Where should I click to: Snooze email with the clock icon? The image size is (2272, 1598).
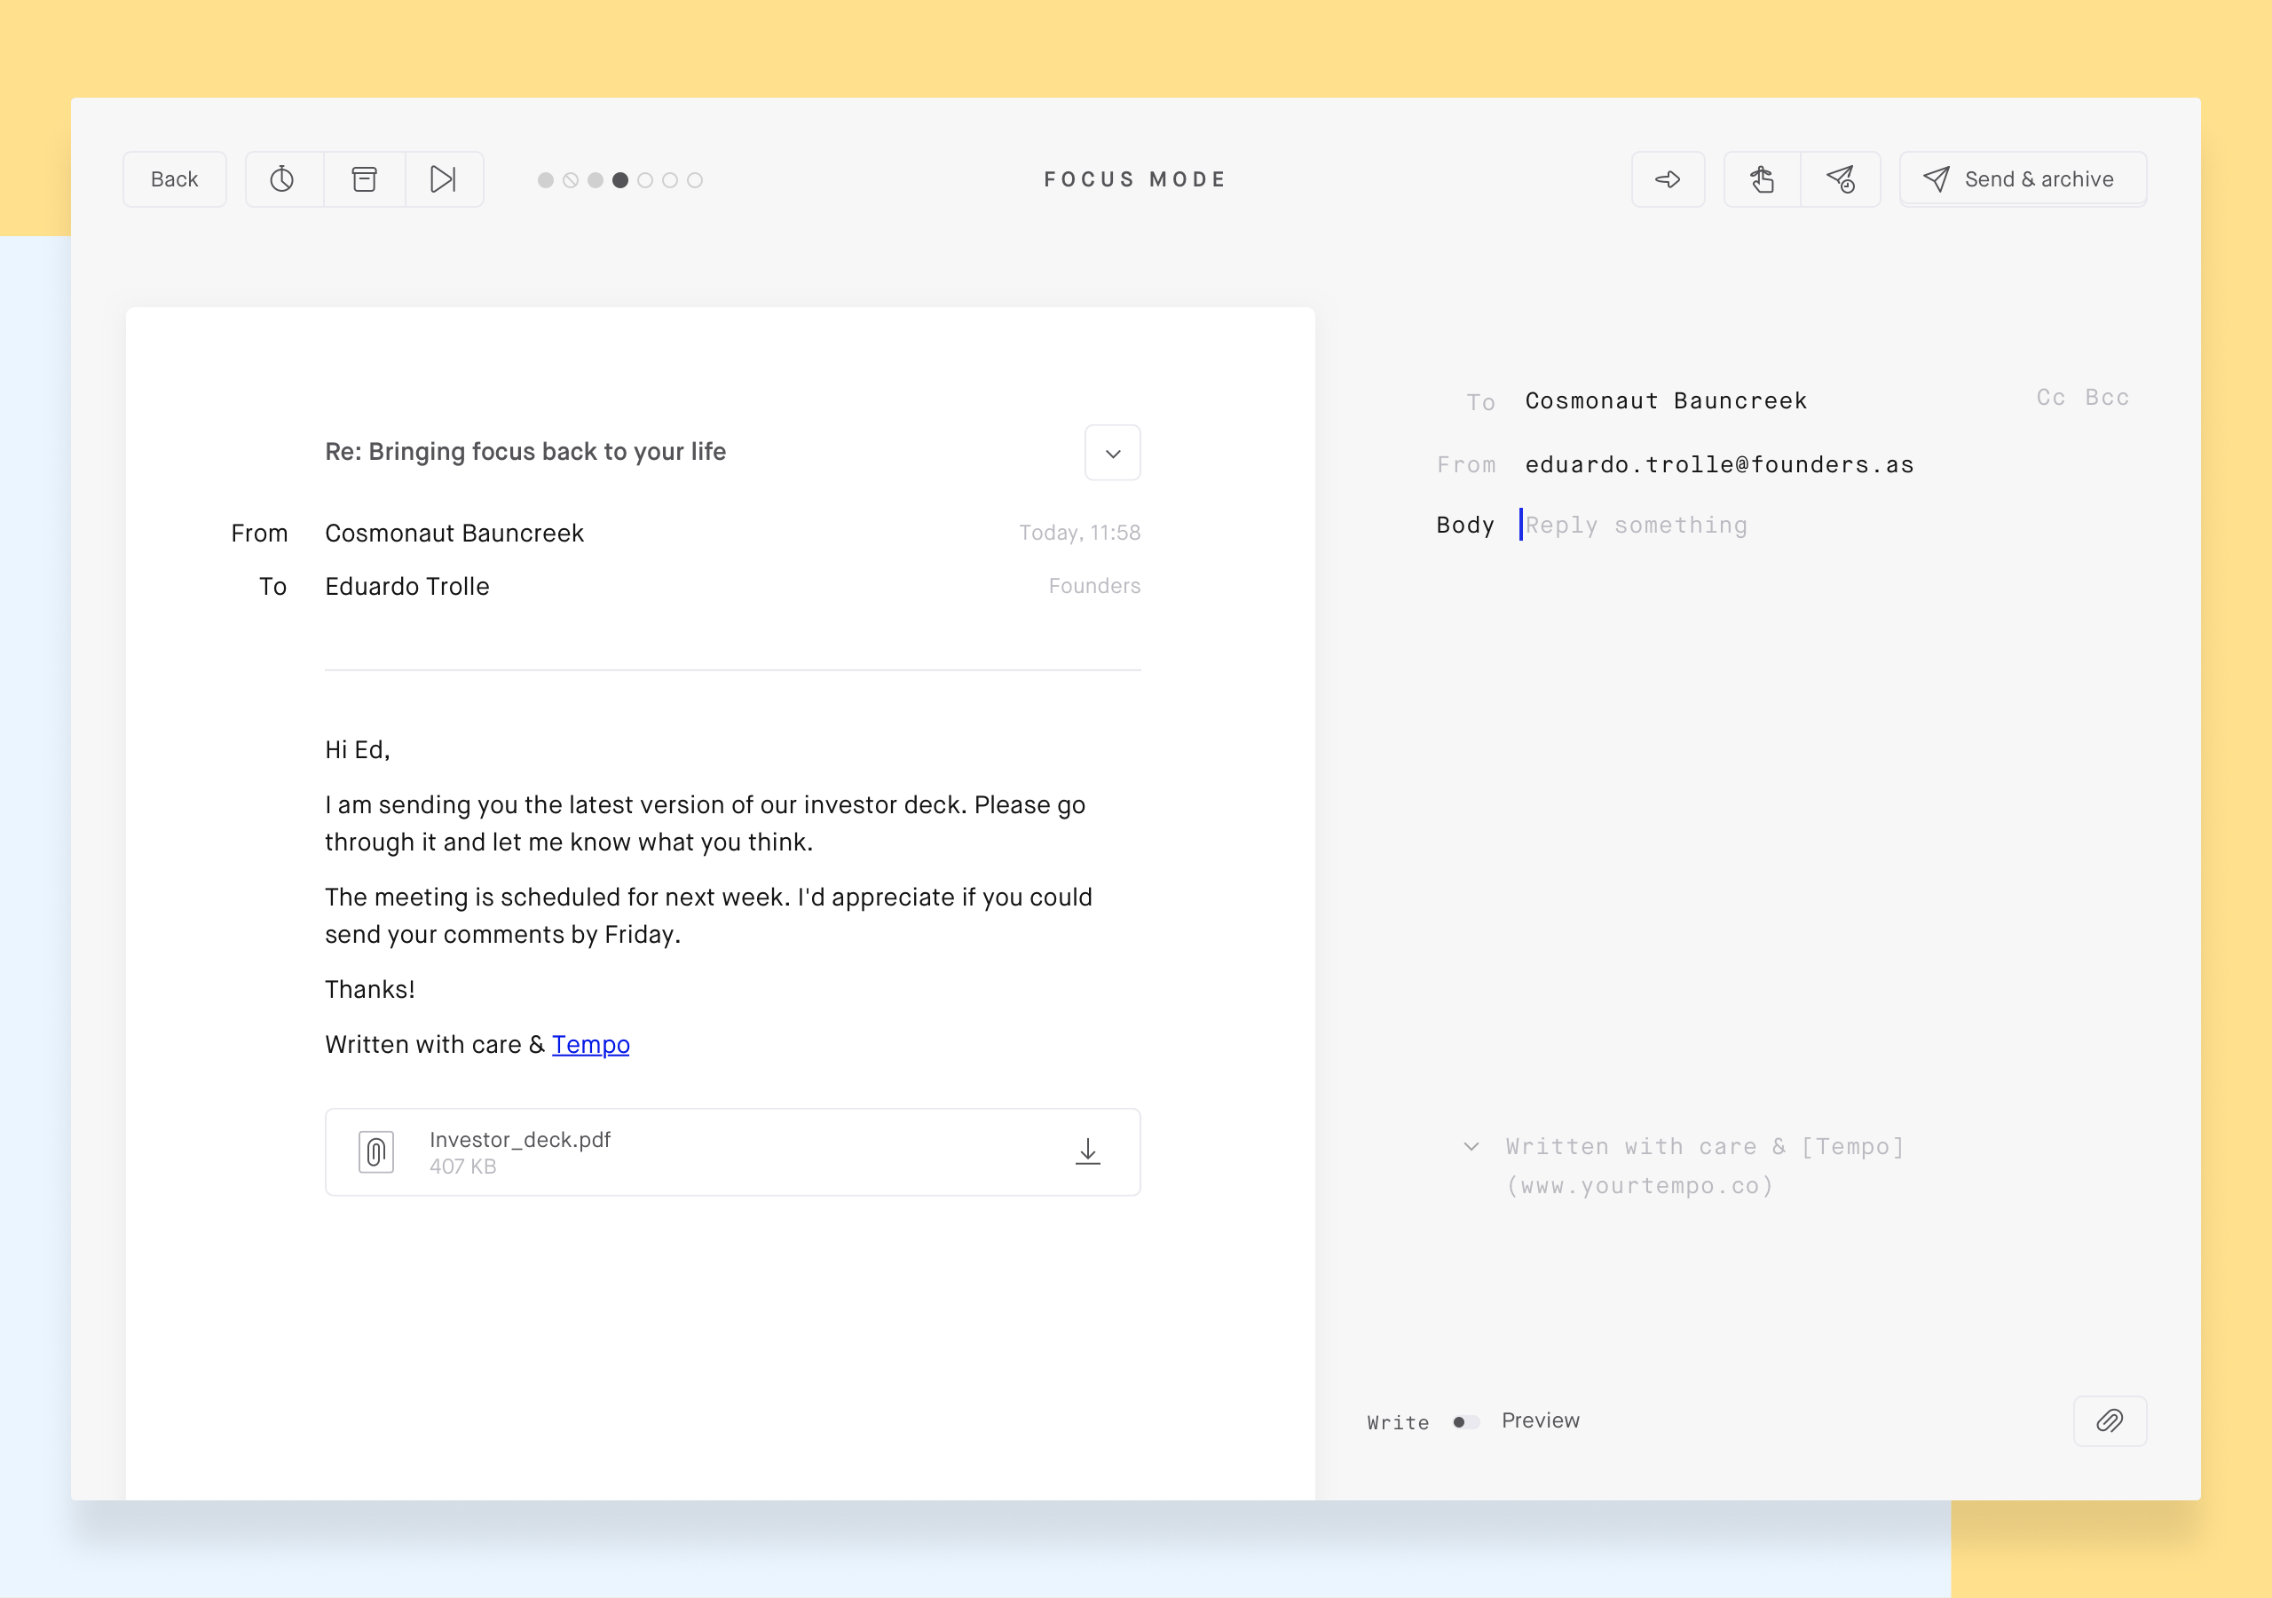(x=283, y=179)
